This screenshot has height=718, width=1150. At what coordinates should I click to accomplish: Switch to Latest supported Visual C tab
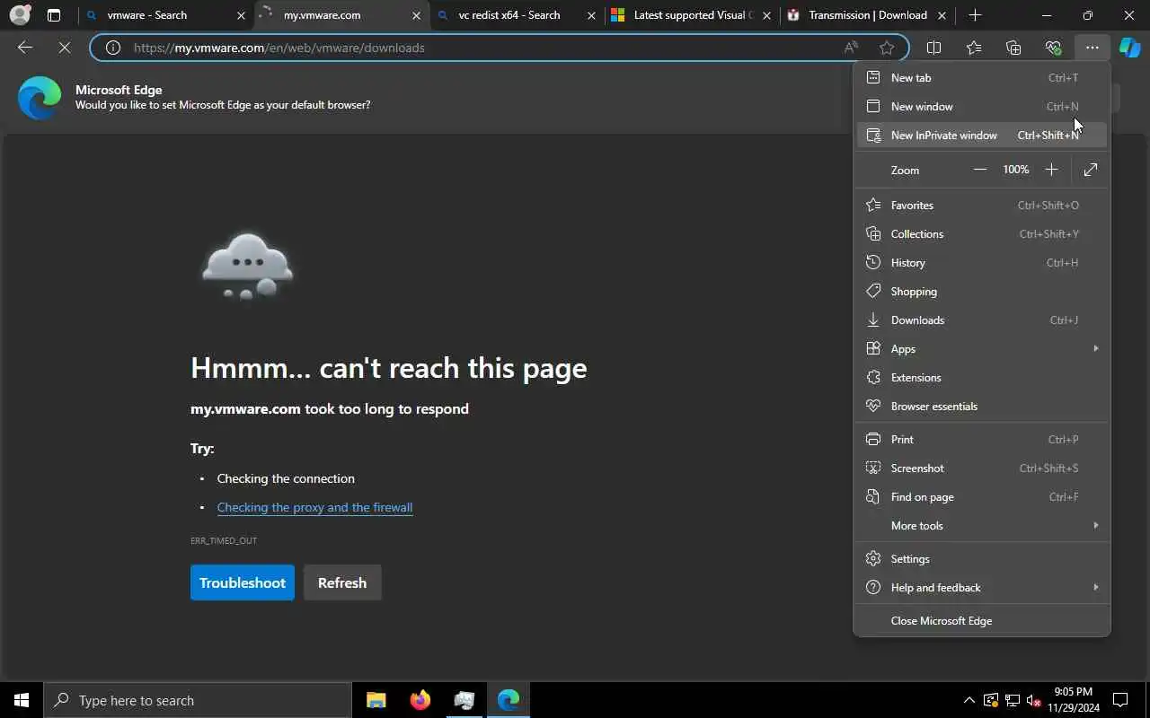pyautogui.click(x=691, y=15)
